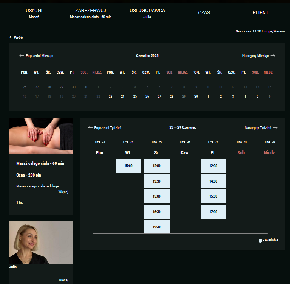Select day 24 in the month calendar

tap(123, 97)
